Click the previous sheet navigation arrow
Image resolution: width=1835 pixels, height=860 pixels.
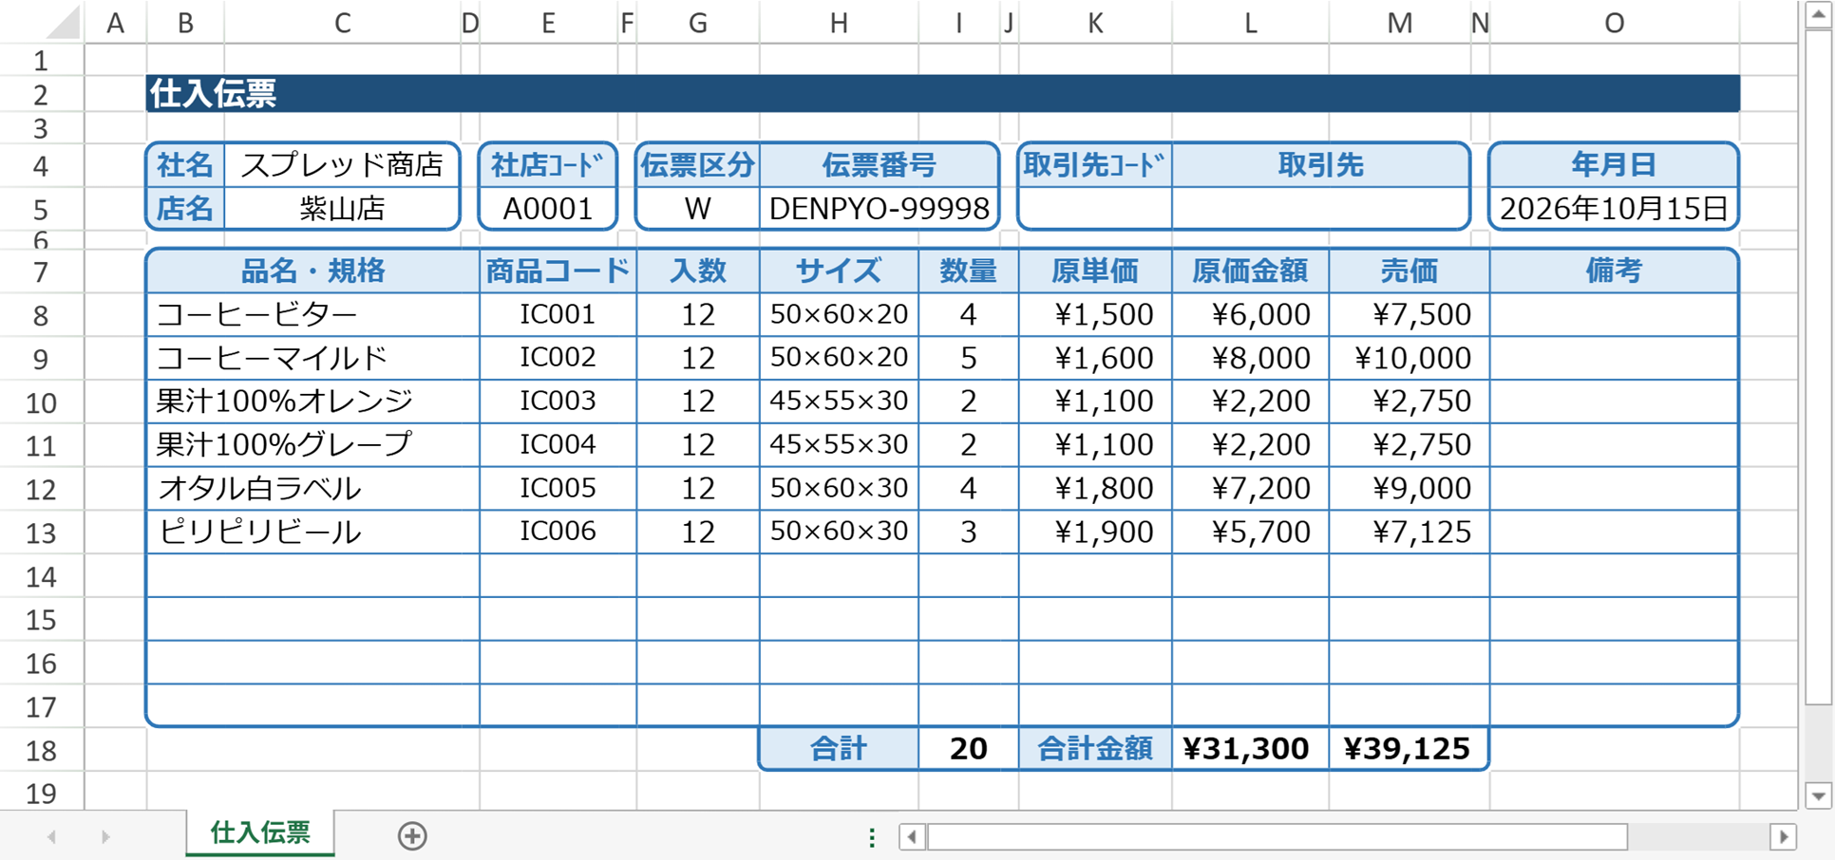[x=51, y=836]
